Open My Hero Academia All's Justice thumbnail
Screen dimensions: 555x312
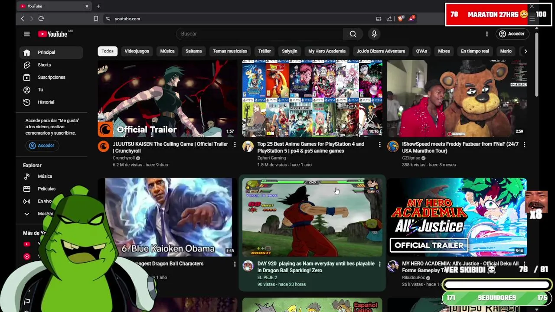(457, 217)
